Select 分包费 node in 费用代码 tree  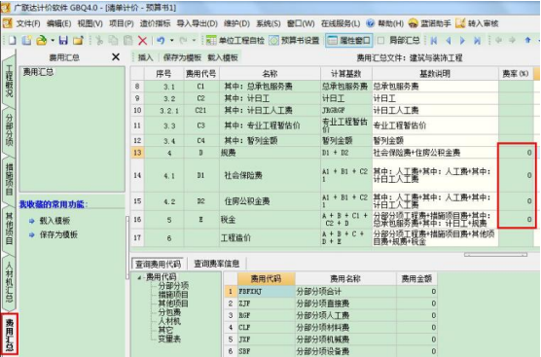(169, 312)
